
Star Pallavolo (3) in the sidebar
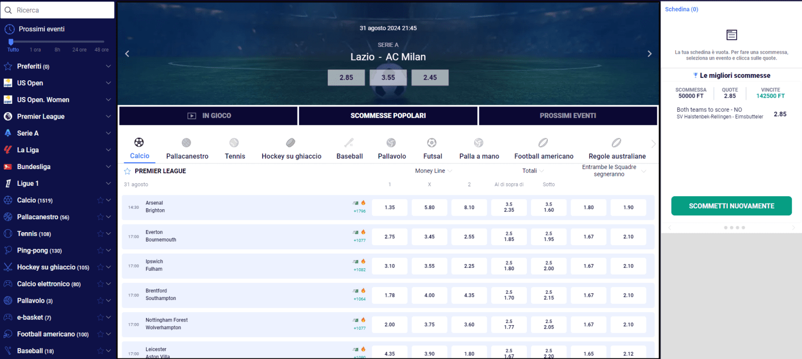pos(100,301)
